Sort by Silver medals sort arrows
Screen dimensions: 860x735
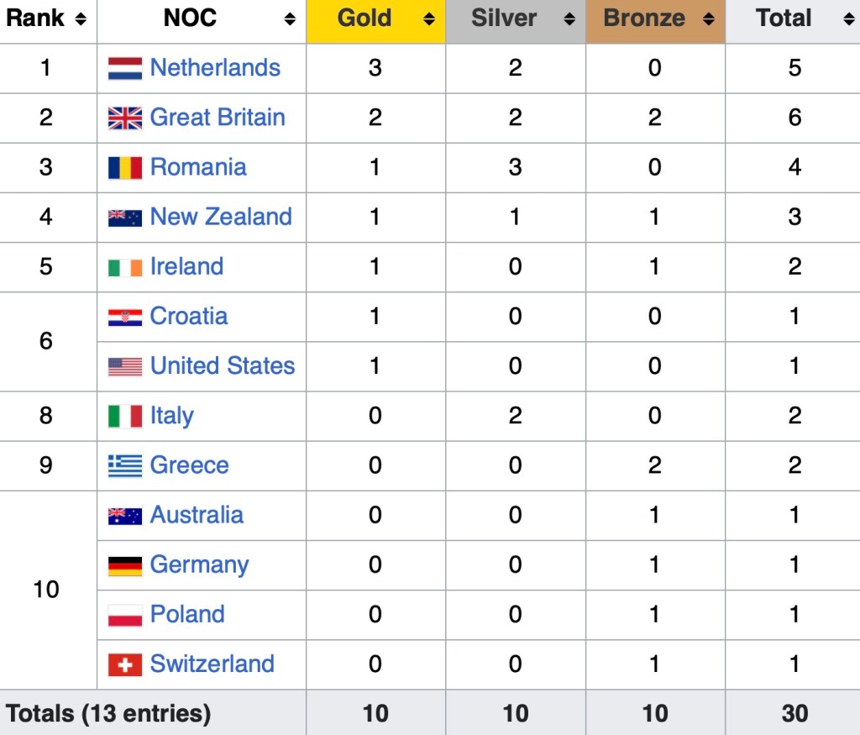coord(569,18)
